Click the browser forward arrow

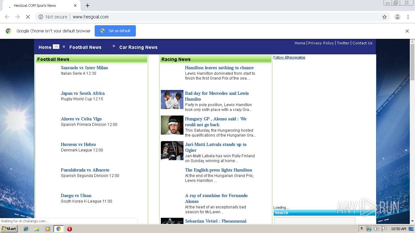[x=18, y=17]
